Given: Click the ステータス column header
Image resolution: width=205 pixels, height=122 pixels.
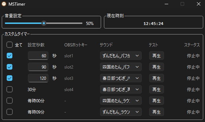Looking at the screenshot, I should (192, 45).
